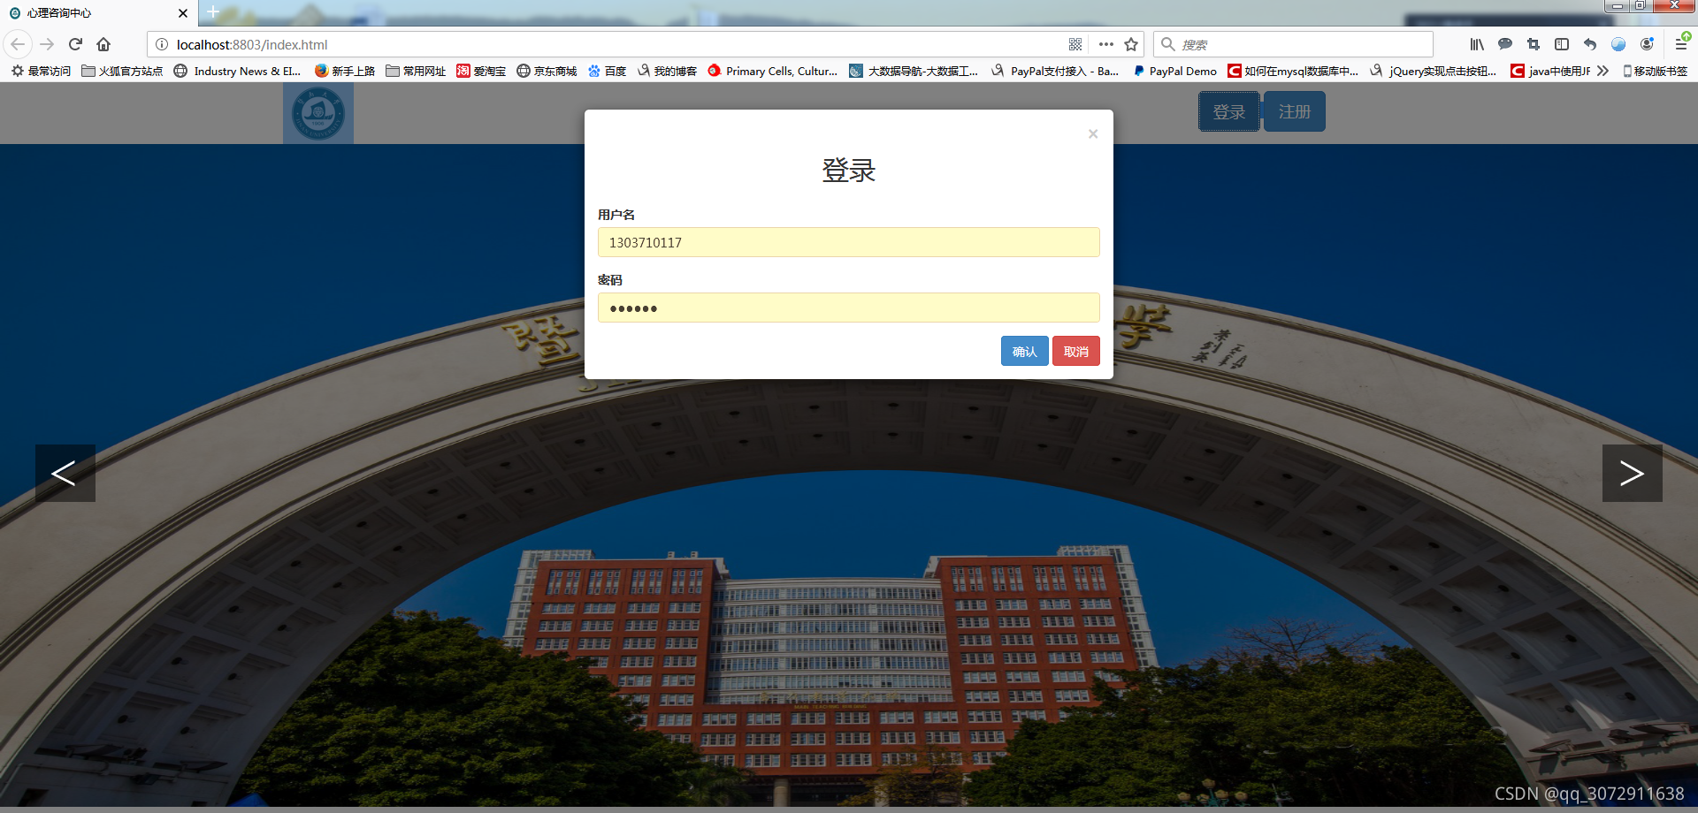Click the 用户名 username input field

pos(848,242)
